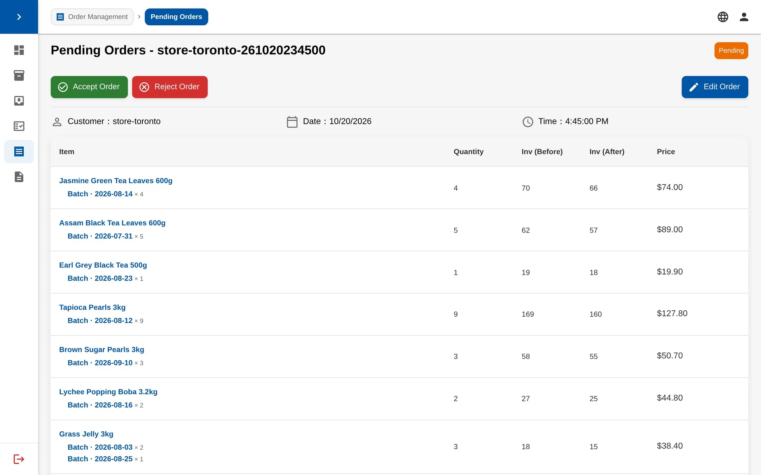
Task: Open Lychee Popping Boba 3.2kg item
Action: click(108, 392)
